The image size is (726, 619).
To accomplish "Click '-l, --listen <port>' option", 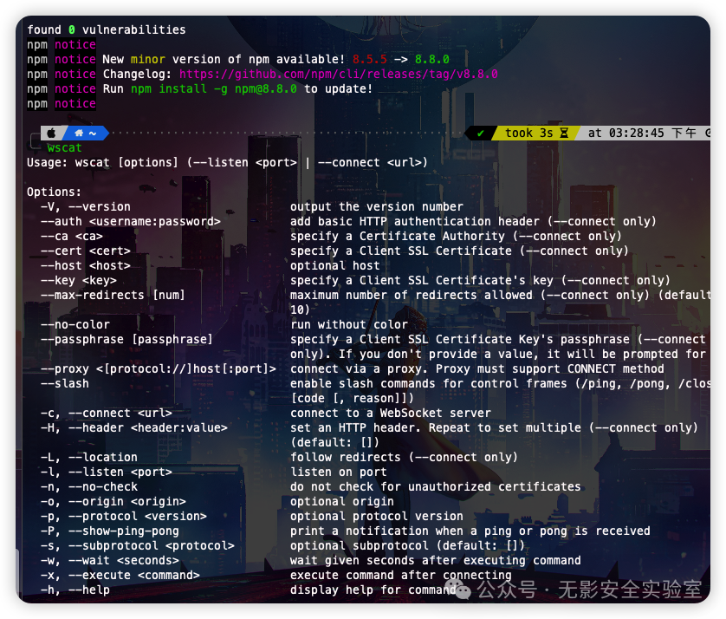I will pyautogui.click(x=107, y=472).
